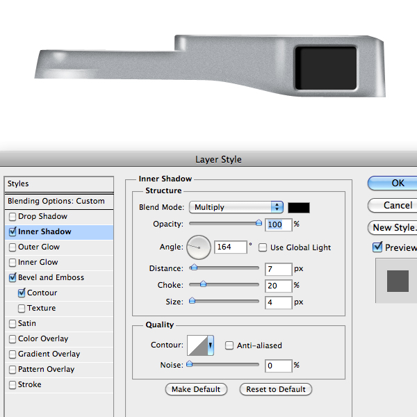The height and width of the screenshot is (417, 417).
Task: Open Blending Options: Custom
Action: [x=59, y=201]
